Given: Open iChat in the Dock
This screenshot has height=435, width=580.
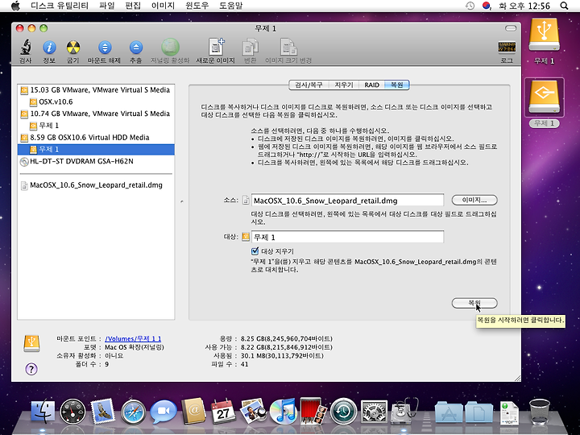Looking at the screenshot, I should 164,412.
